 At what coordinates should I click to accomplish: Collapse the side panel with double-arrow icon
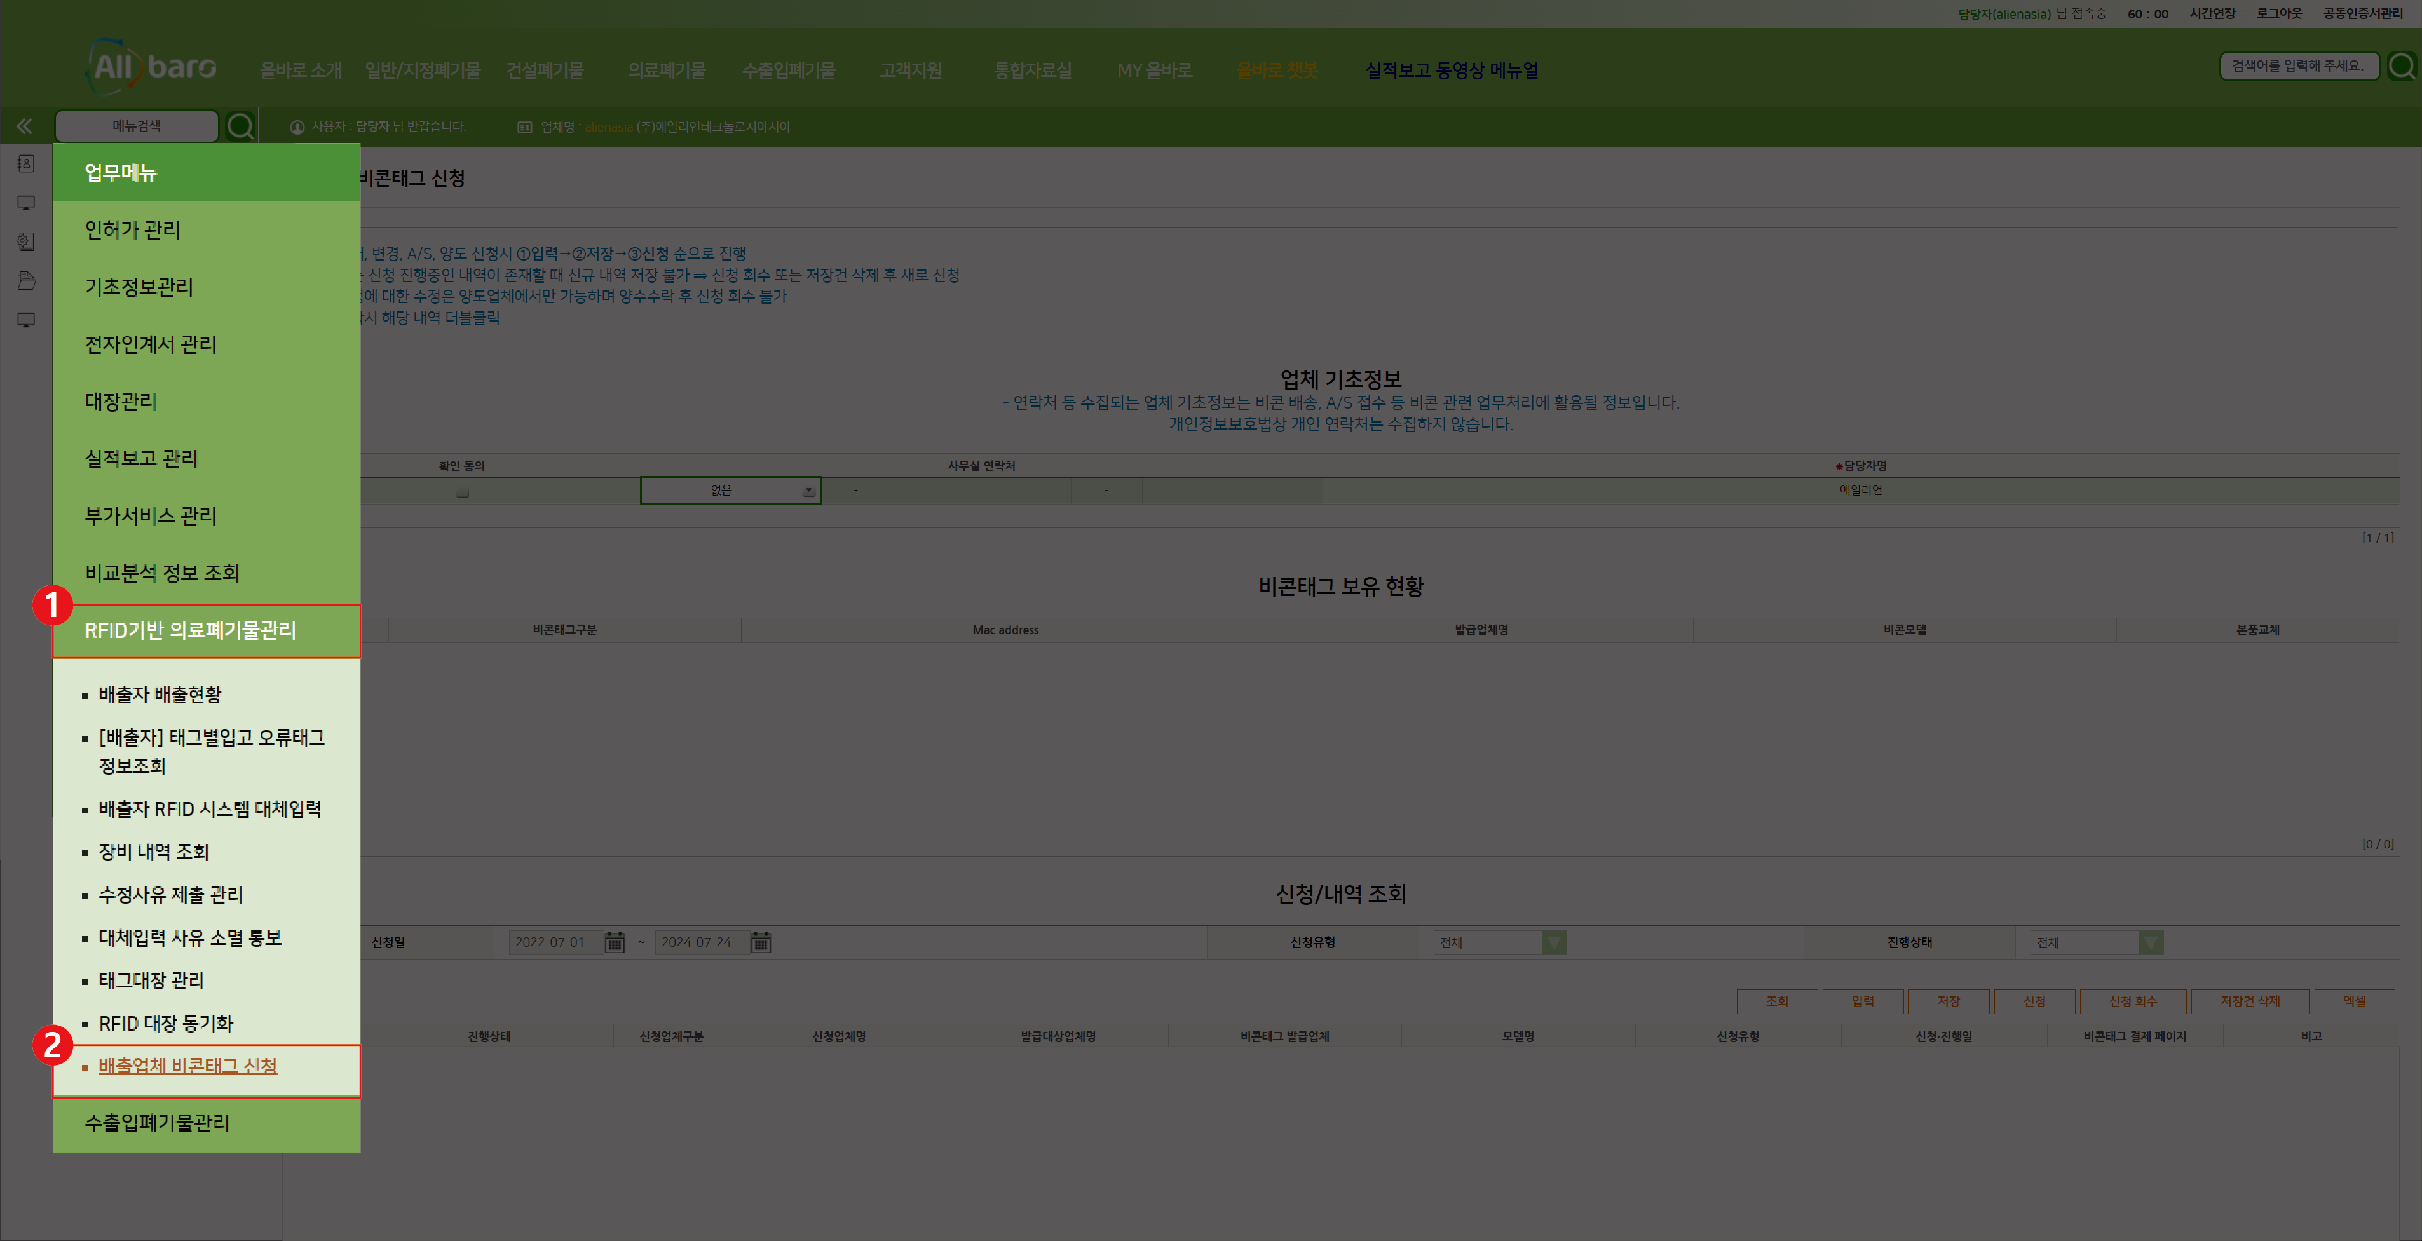(x=24, y=125)
